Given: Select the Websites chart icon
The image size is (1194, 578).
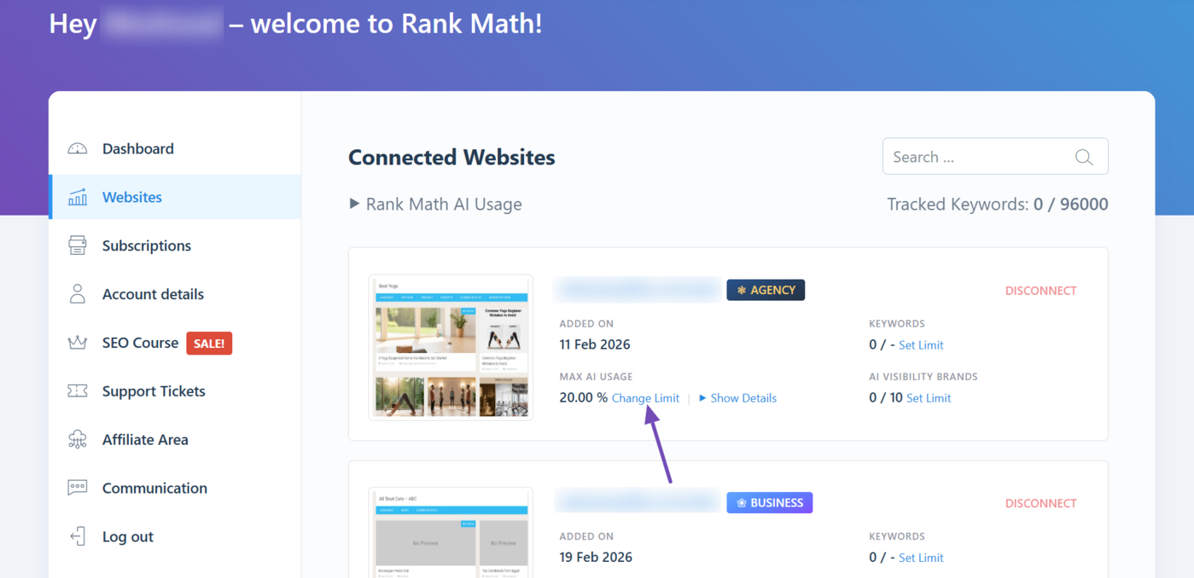Looking at the screenshot, I should click(x=78, y=197).
